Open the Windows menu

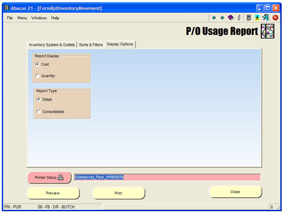(39, 18)
